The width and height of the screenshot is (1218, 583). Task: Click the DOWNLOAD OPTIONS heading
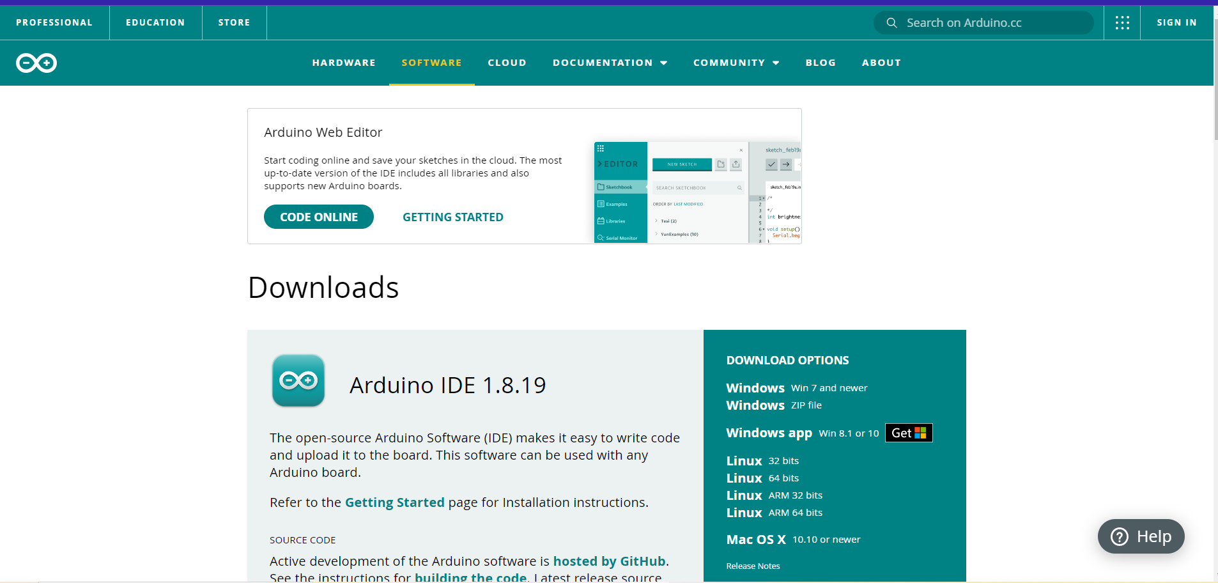[x=787, y=361]
